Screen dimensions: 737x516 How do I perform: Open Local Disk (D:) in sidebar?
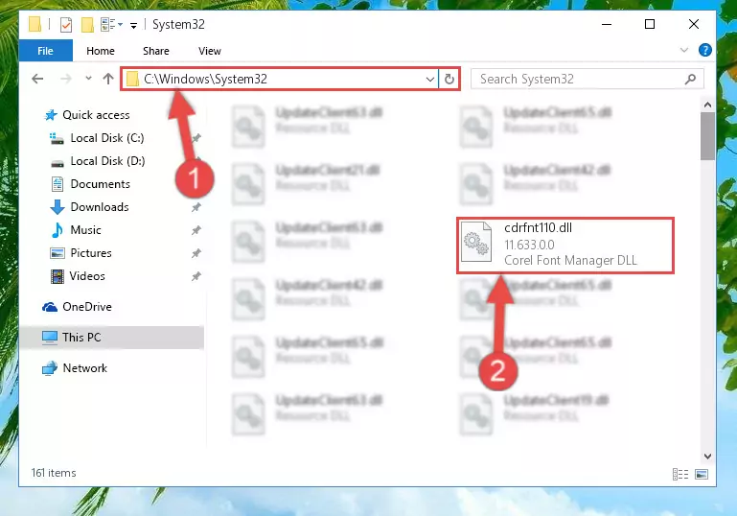click(107, 161)
